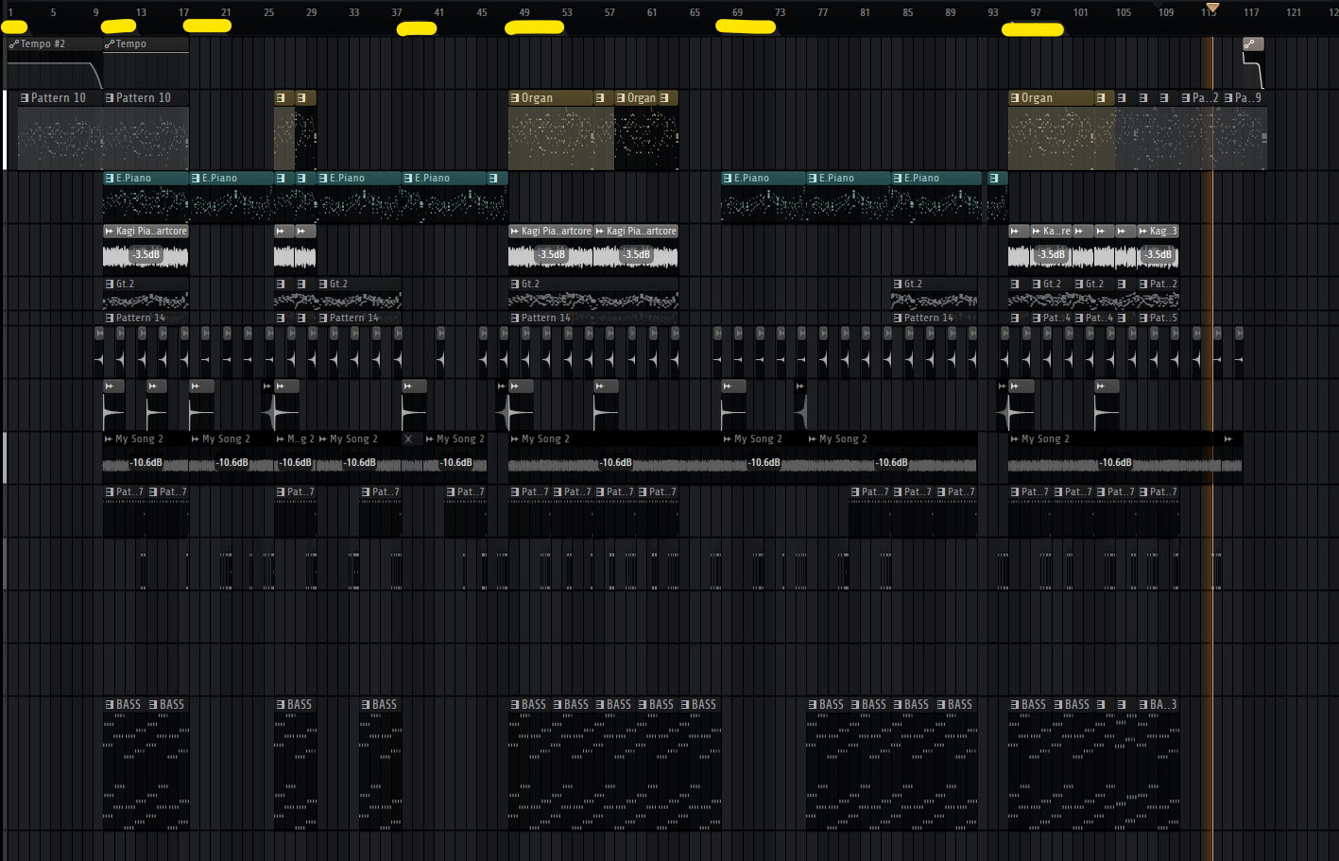The width and height of the screenshot is (1339, 861).
Task: Select the Tempo automation clip title
Action: 131,44
